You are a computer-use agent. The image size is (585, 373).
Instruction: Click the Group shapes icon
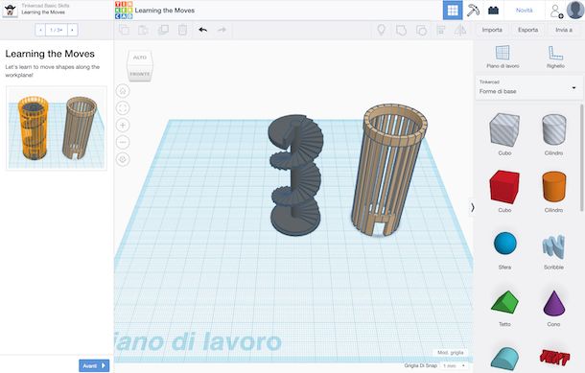coord(401,31)
